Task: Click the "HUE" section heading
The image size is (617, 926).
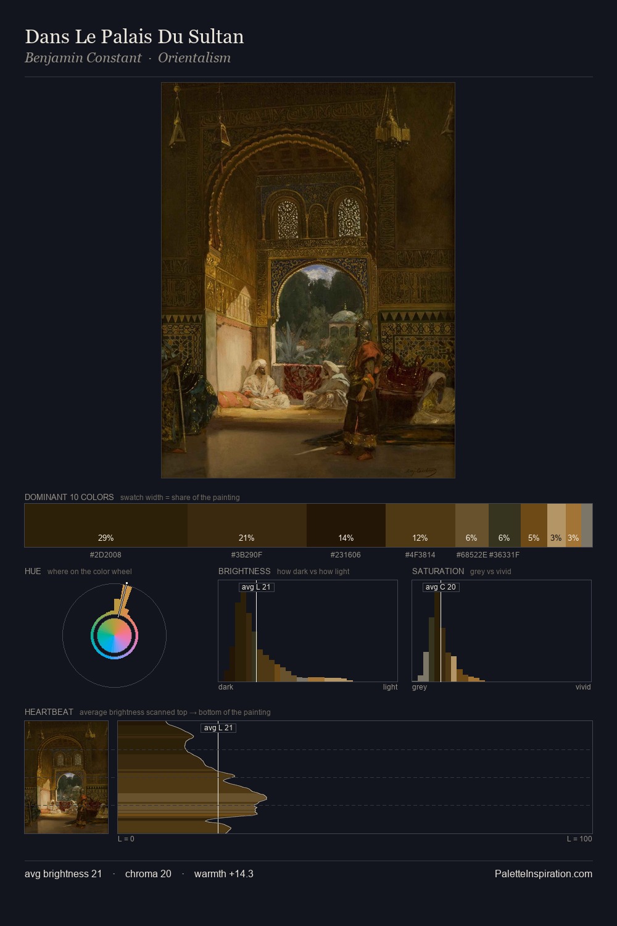Action: [33, 571]
